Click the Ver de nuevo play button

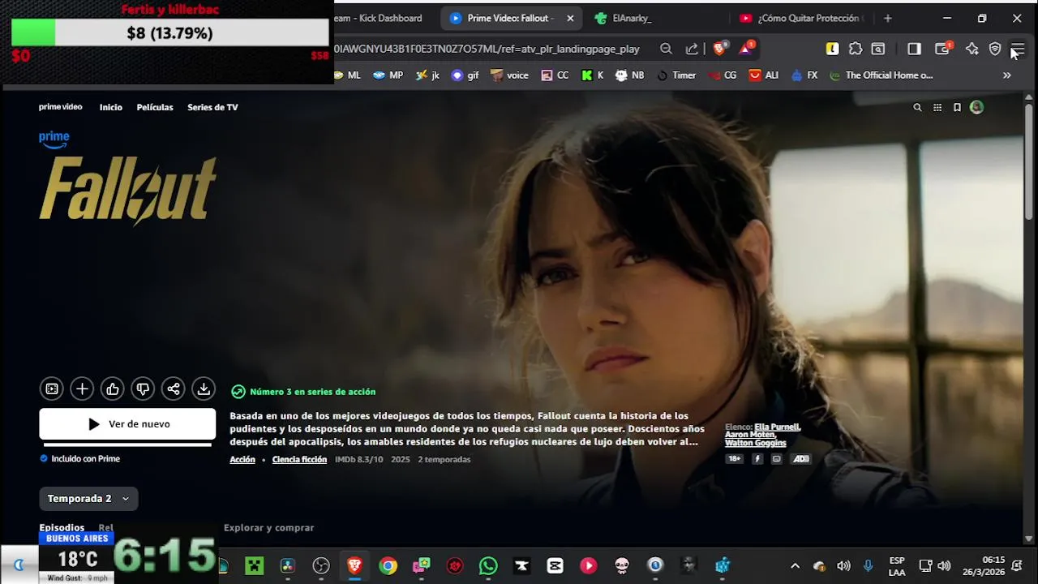tap(127, 424)
